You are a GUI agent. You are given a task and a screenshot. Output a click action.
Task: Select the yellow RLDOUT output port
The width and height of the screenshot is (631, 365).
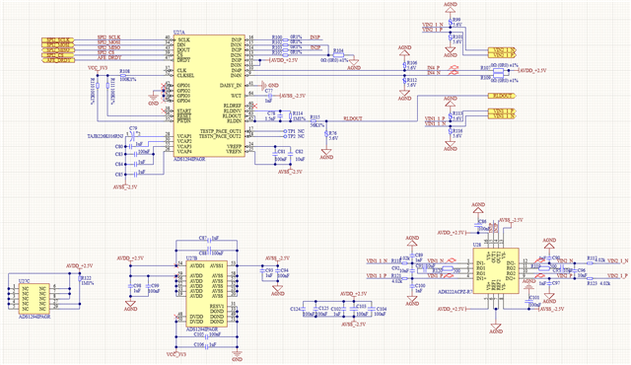tap(502, 96)
